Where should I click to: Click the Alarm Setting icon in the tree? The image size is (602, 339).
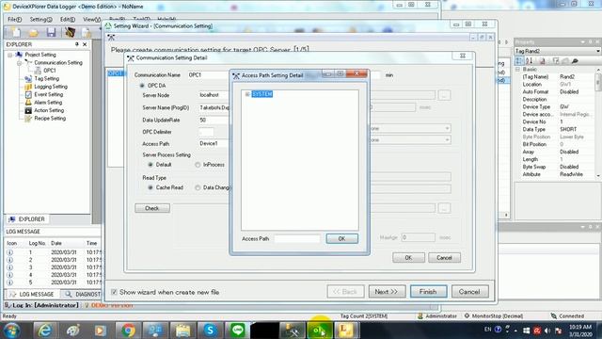[x=28, y=103]
